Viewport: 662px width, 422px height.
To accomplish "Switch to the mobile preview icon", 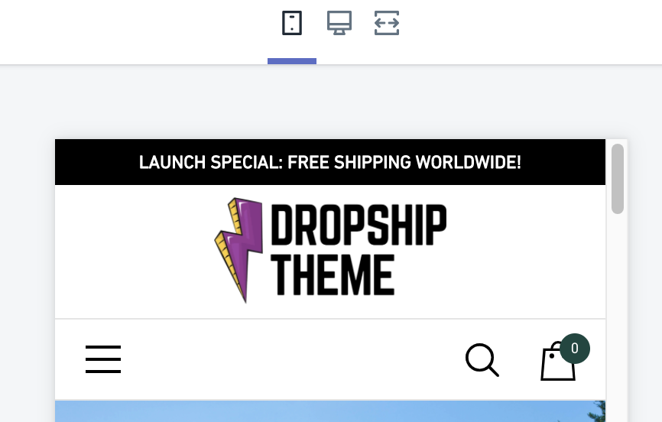I will (292, 23).
